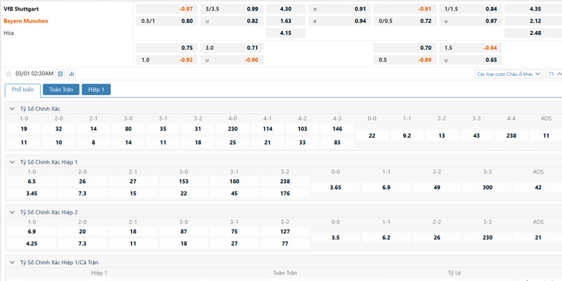Bet the first-half AOS option at 42
The width and height of the screenshot is (562, 281).
pos(538,188)
